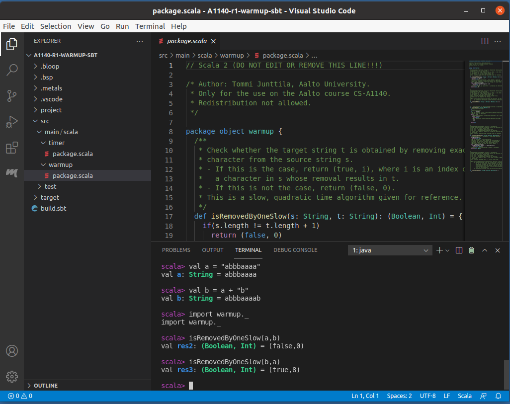The image size is (510, 404).
Task: Open build.sbt in the explorer
Action: (53, 208)
